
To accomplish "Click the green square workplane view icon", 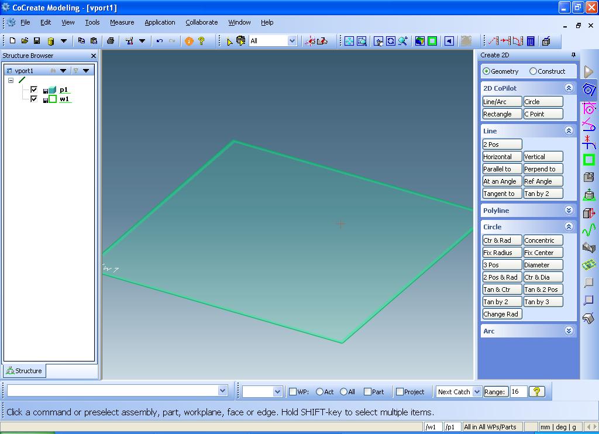I will [432, 41].
